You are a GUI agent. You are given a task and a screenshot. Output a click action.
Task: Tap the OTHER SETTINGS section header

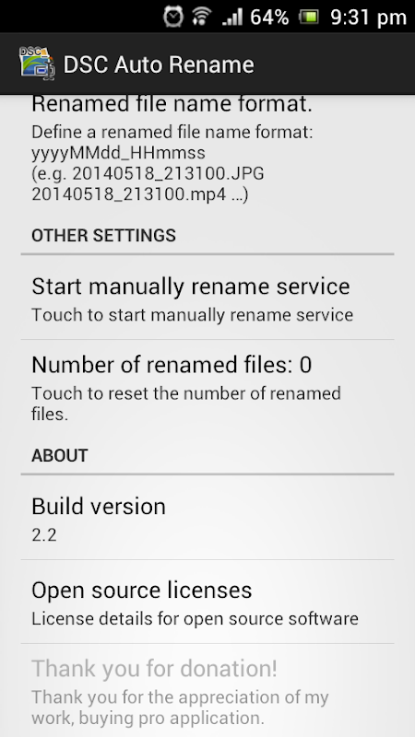(x=103, y=235)
